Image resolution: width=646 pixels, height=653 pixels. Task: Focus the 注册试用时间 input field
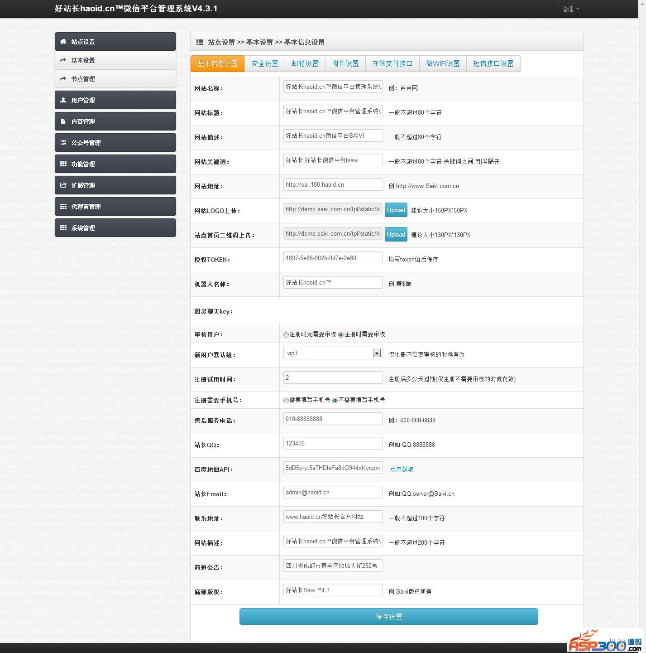pos(333,377)
